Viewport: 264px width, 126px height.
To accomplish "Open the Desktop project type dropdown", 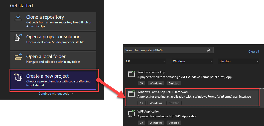I will [x=239, y=61].
